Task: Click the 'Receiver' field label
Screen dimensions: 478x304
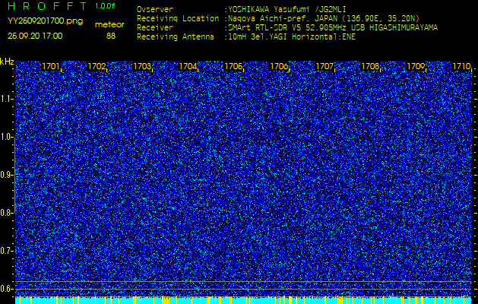Action: (155, 28)
